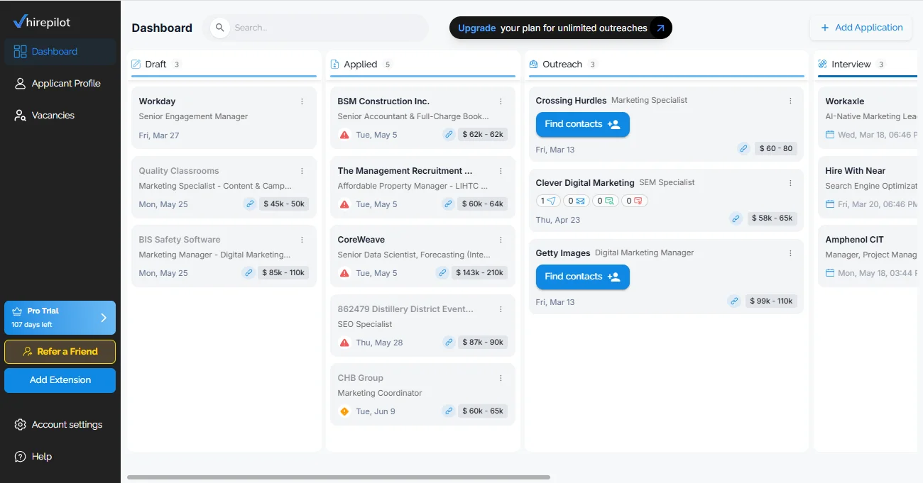Viewport: 923px width, 483px height.
Task: Open Applicant Profile page
Action: pyautogui.click(x=60, y=84)
